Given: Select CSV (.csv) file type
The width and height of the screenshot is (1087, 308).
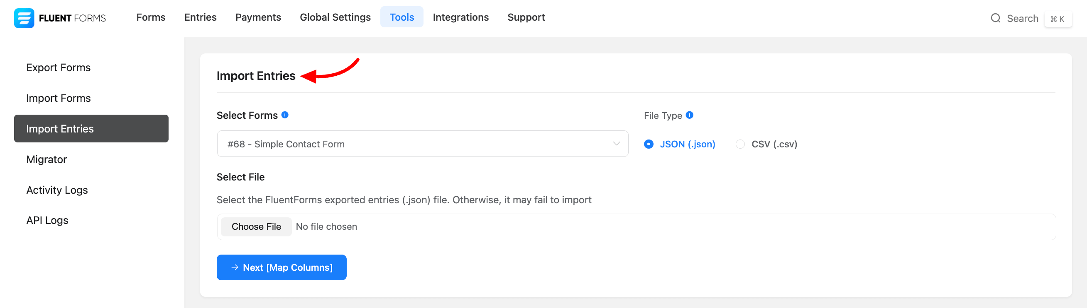Looking at the screenshot, I should [x=740, y=144].
